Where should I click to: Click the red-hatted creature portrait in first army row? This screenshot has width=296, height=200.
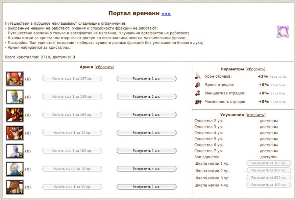(15, 79)
